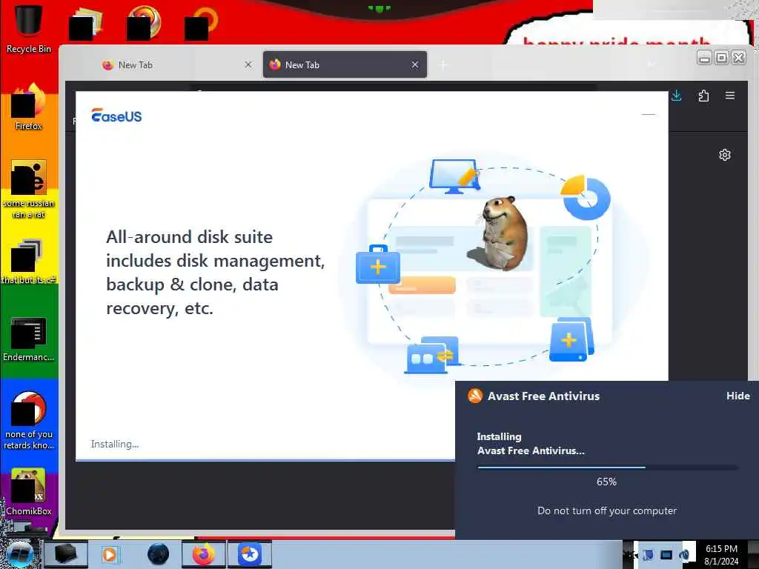Open the media player taskbar icon
This screenshot has height=569, width=759.
click(x=110, y=554)
